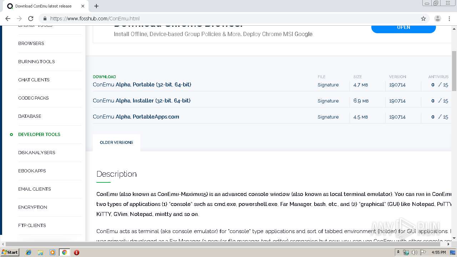Open the Email Clients category
The width and height of the screenshot is (457, 257).
coord(35,189)
